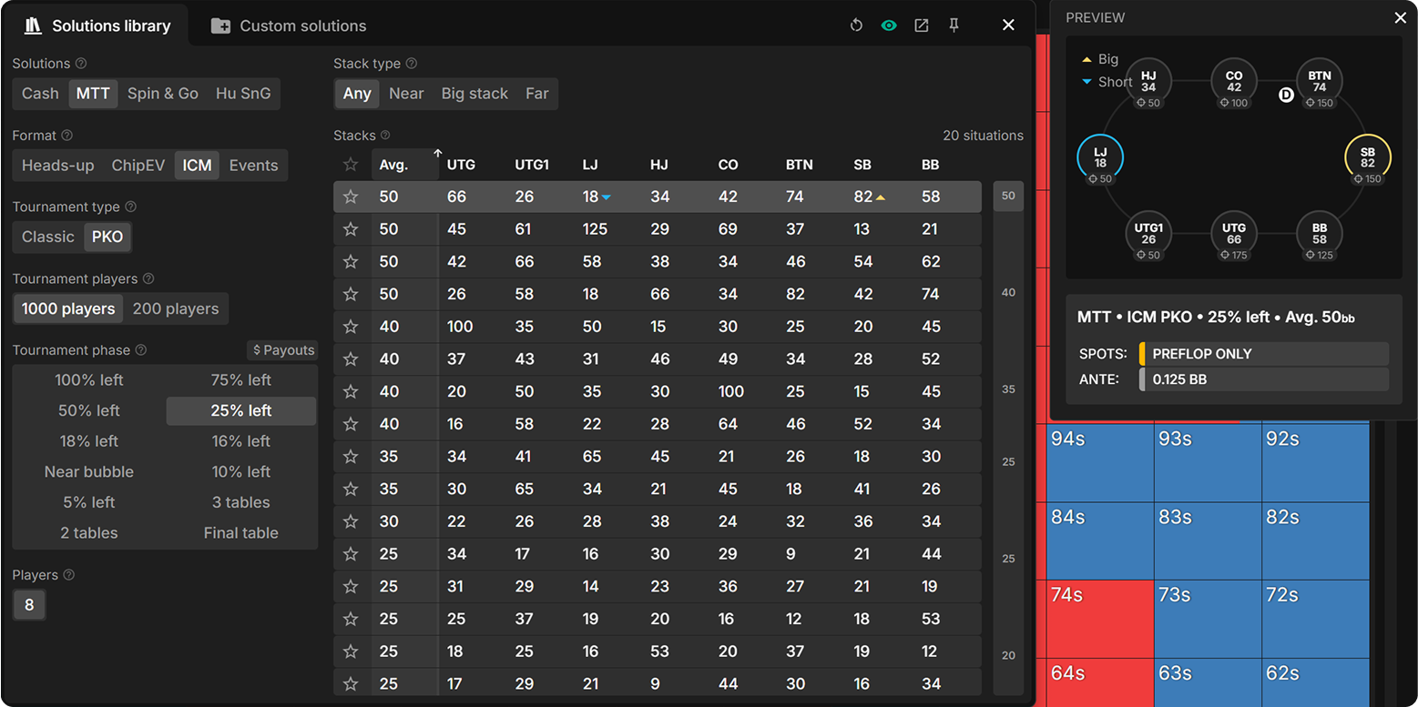Set stack type to Near

(406, 94)
